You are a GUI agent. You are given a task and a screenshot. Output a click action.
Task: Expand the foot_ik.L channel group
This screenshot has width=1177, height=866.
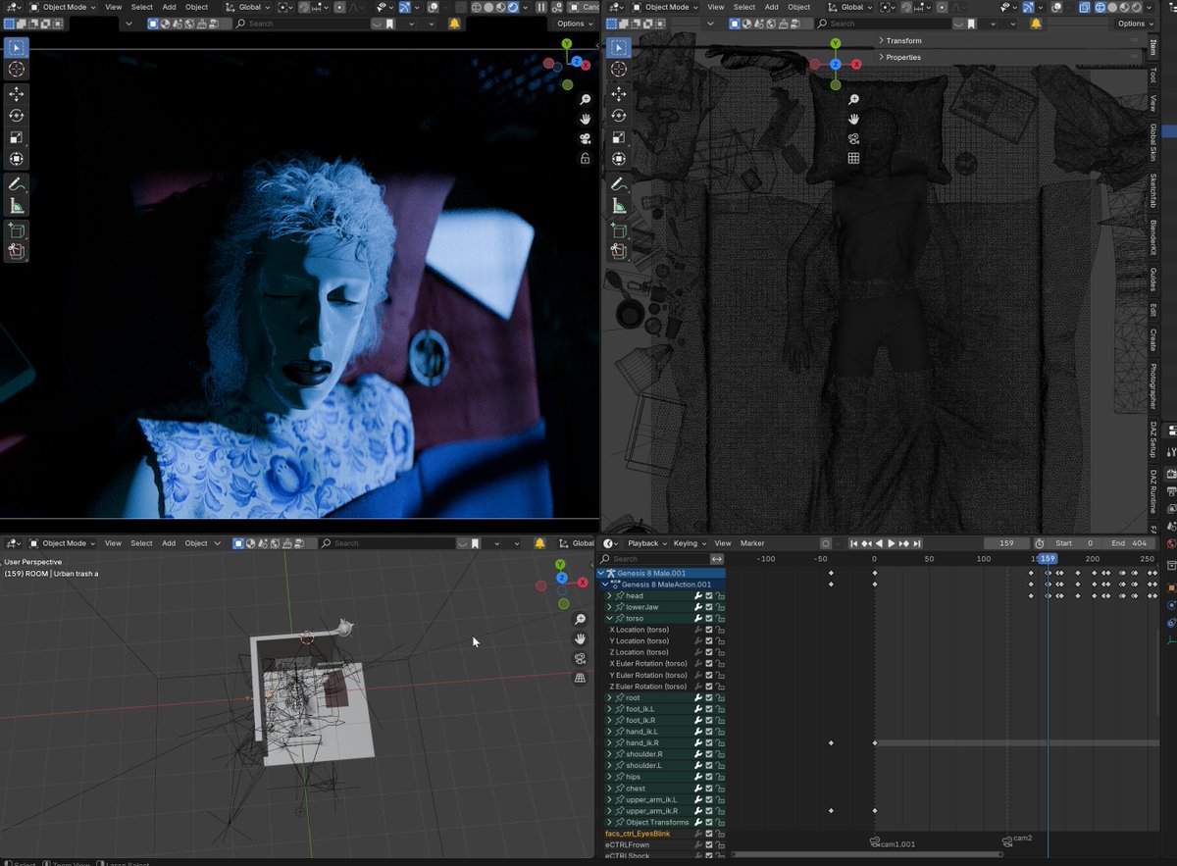tap(609, 709)
